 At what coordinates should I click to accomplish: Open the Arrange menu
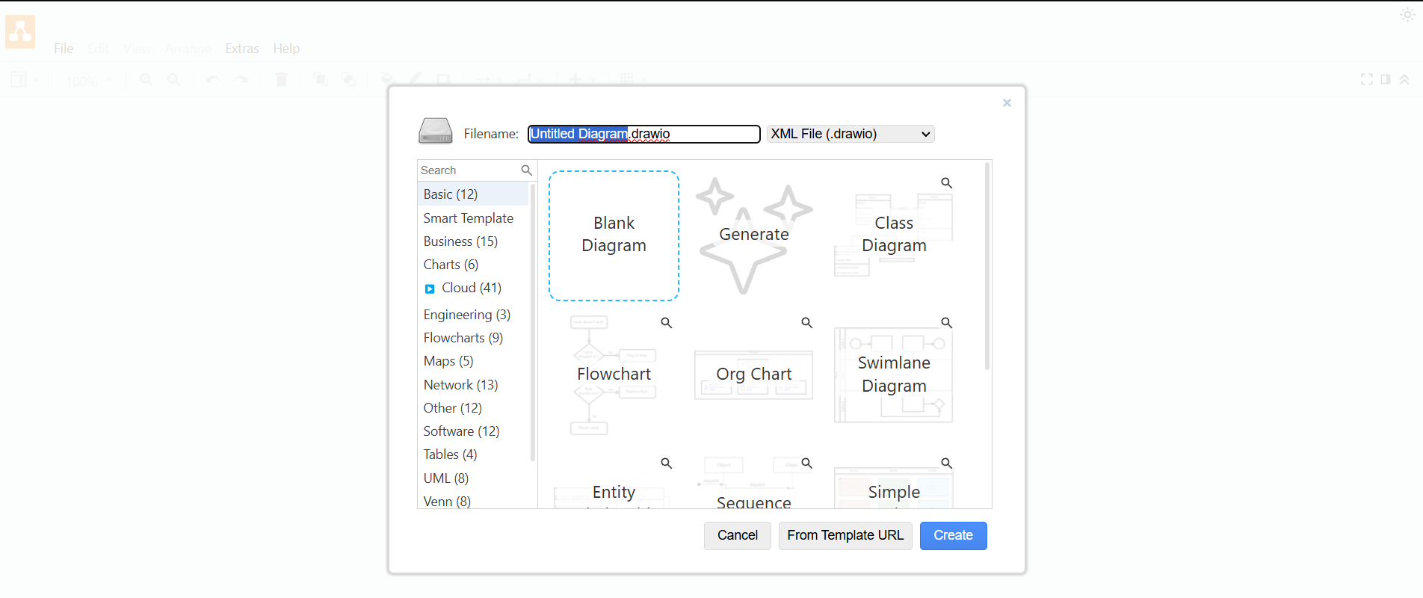[x=188, y=49]
